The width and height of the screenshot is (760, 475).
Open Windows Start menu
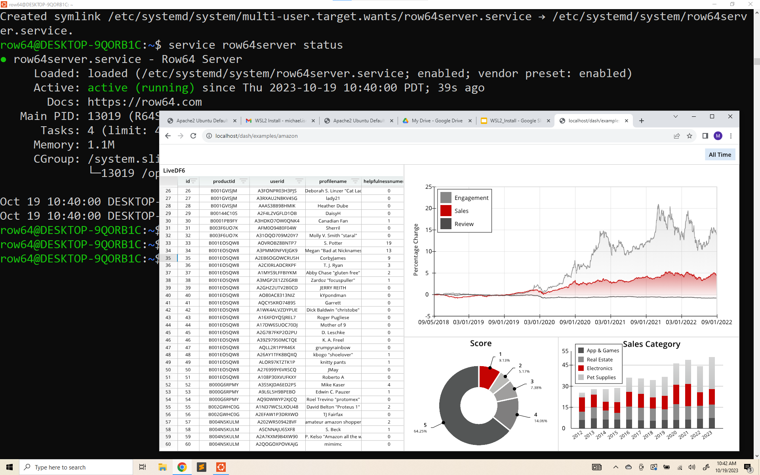pos(10,467)
